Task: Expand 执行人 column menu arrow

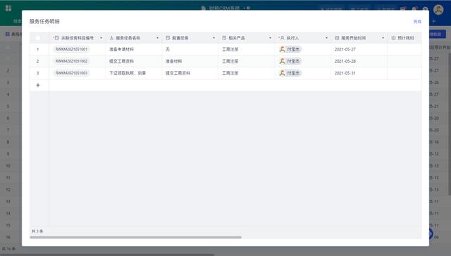Action: [326, 38]
